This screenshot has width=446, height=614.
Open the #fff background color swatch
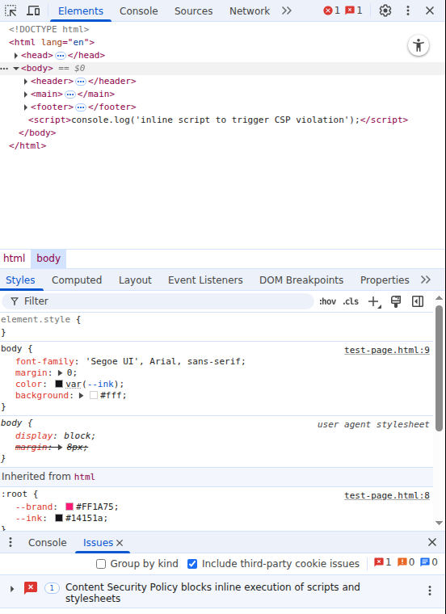(x=94, y=396)
